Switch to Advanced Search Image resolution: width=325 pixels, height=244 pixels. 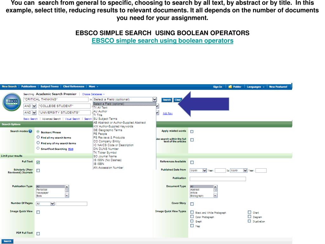51,119
